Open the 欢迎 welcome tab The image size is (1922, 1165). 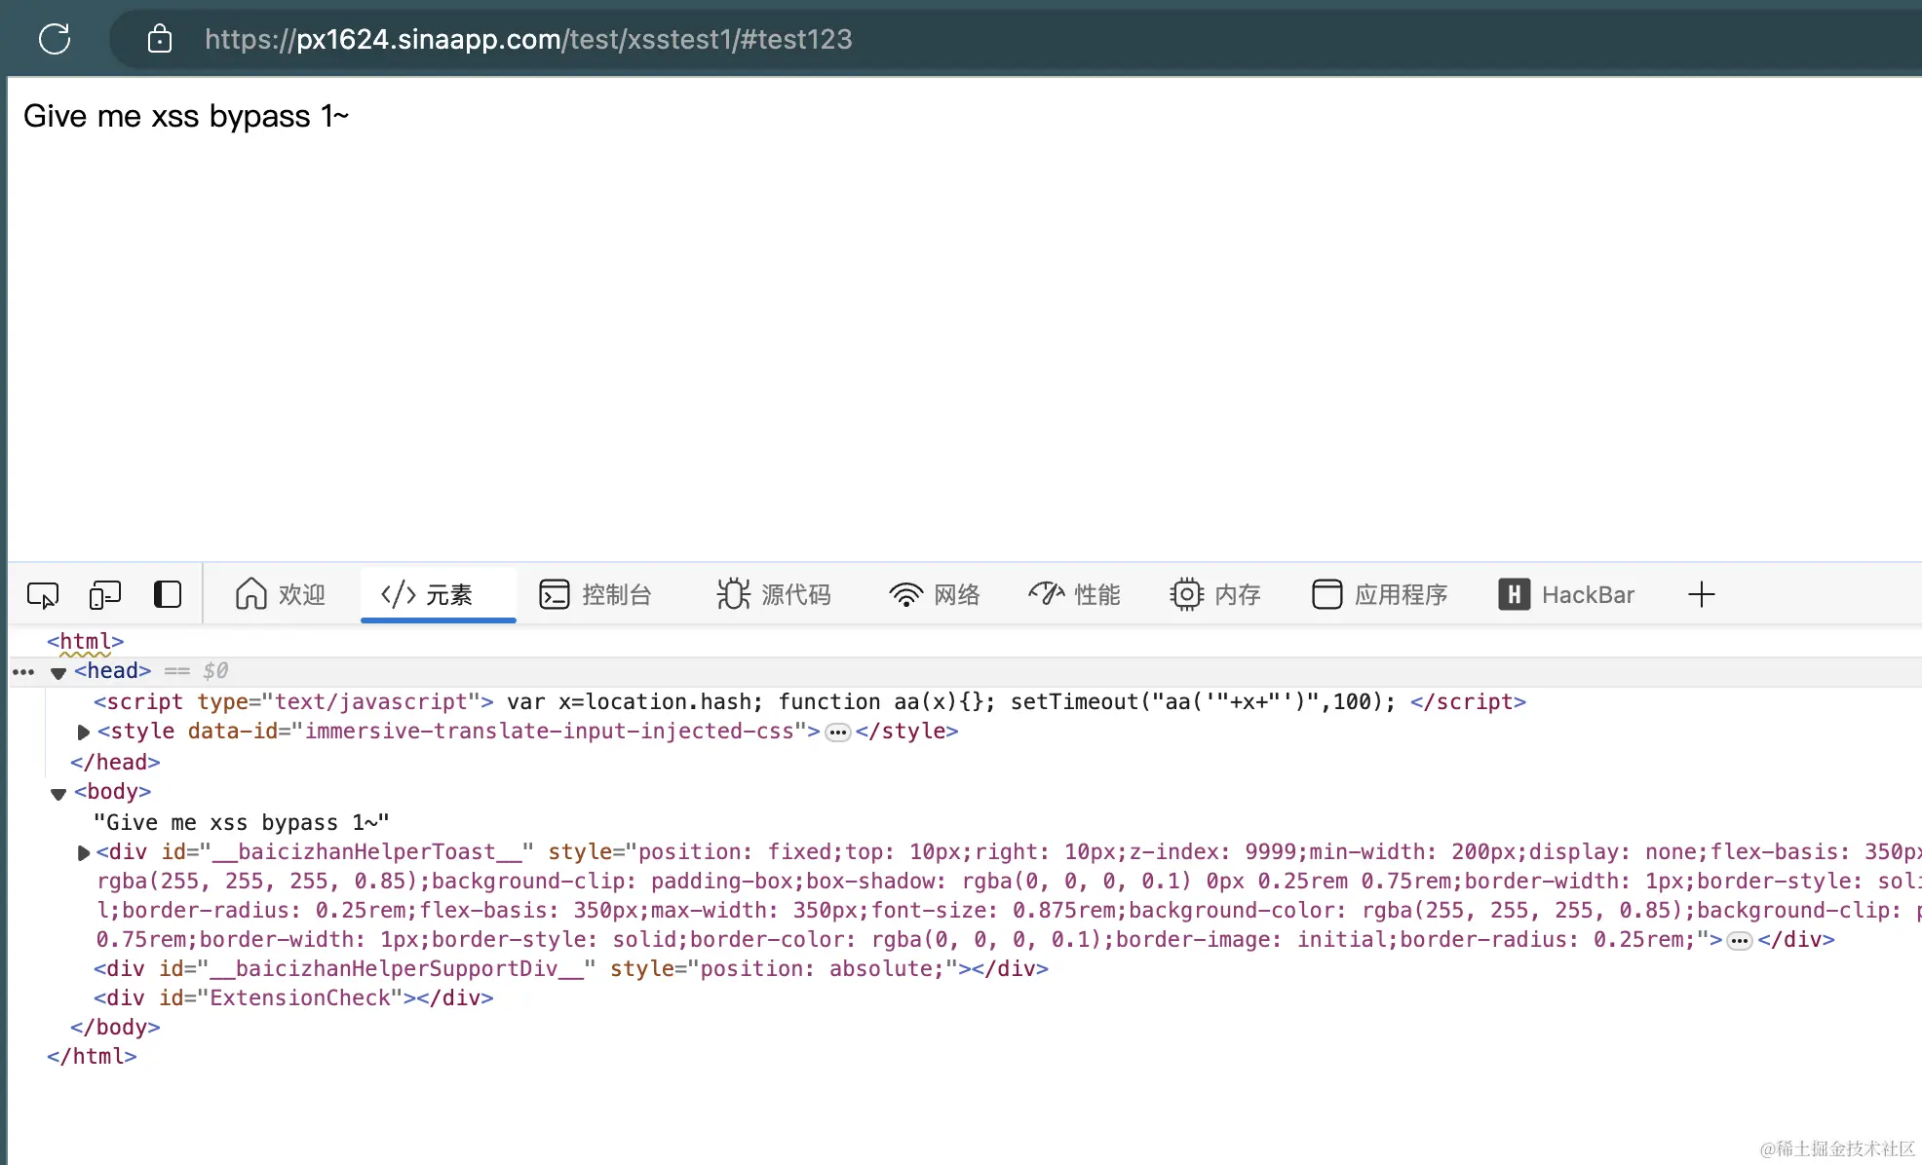(280, 594)
